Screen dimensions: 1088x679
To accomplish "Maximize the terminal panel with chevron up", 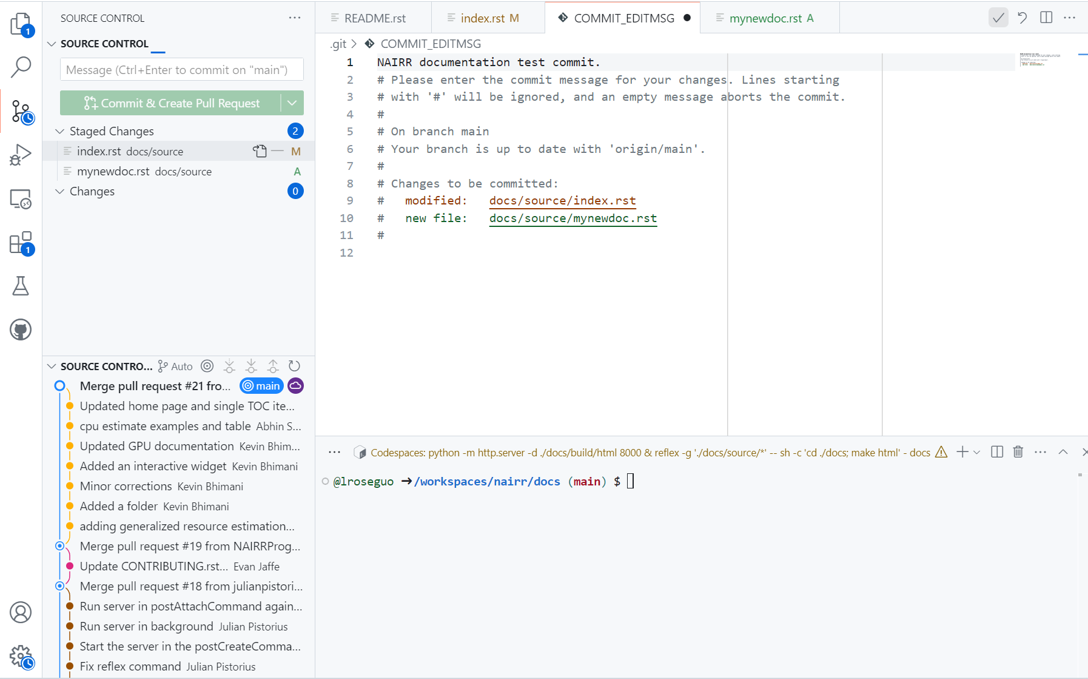I will tap(1063, 452).
